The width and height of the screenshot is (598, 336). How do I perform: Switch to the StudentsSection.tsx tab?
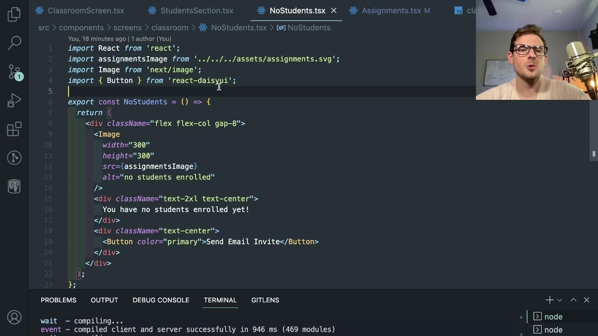(191, 10)
